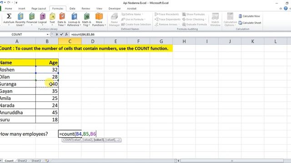Image resolution: width=291 pixels, height=163 pixels.
Task: Open the Data tab
Action: click(x=72, y=9)
